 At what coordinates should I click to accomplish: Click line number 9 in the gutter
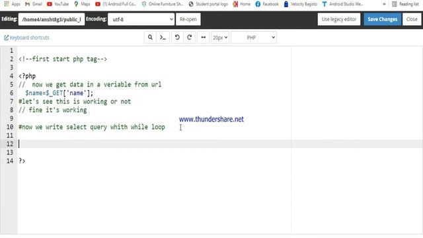click(11, 118)
